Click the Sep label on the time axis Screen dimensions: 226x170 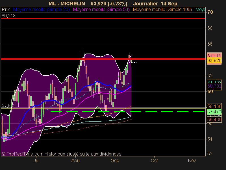pos(115,160)
